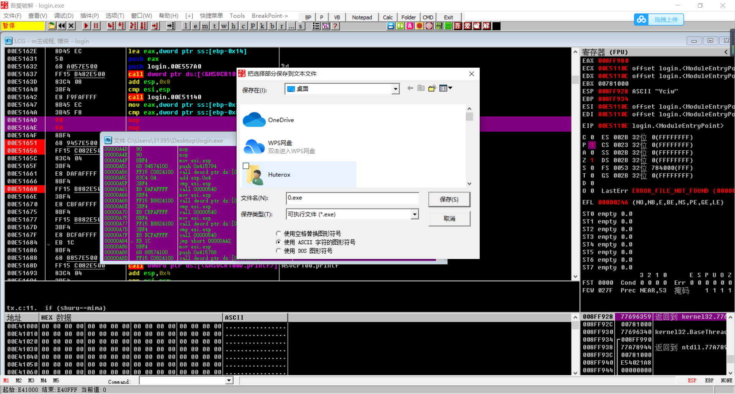Open call stack 'k' icon

[262, 26]
